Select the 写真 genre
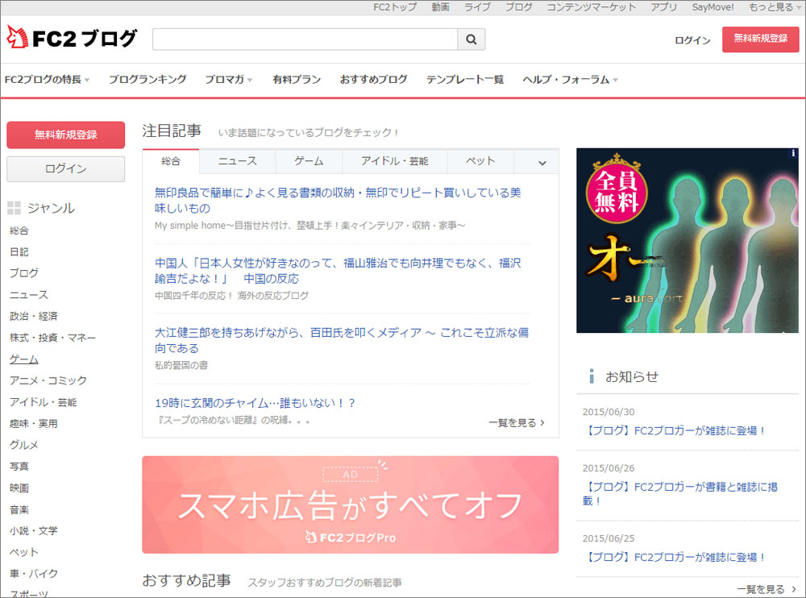 [19, 467]
